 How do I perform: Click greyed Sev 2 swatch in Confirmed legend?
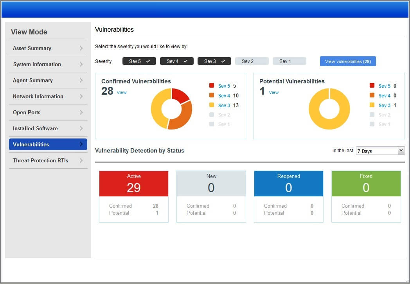tap(212, 115)
